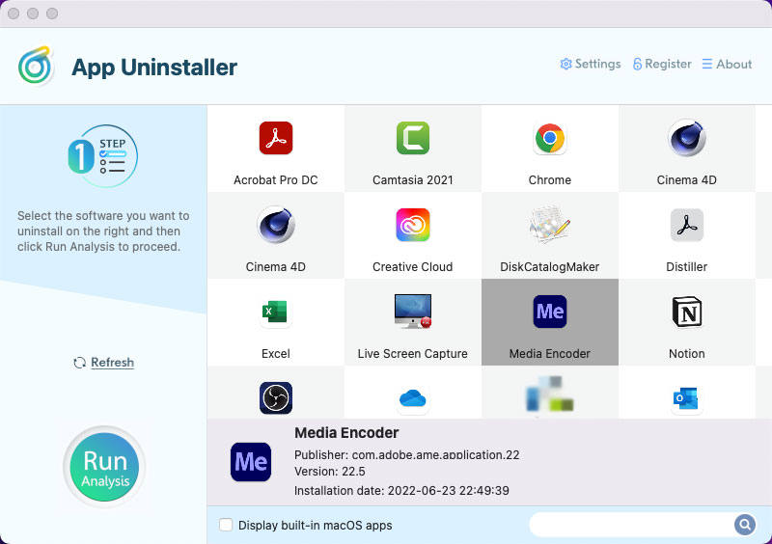Click the Live Screen Capture label
This screenshot has height=544, width=772.
tap(413, 353)
